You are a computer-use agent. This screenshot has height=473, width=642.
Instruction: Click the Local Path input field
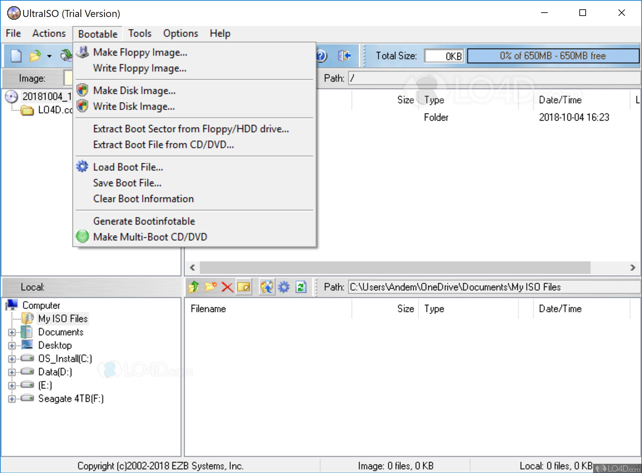494,287
